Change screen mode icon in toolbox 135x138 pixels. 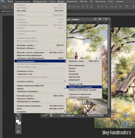18,132
